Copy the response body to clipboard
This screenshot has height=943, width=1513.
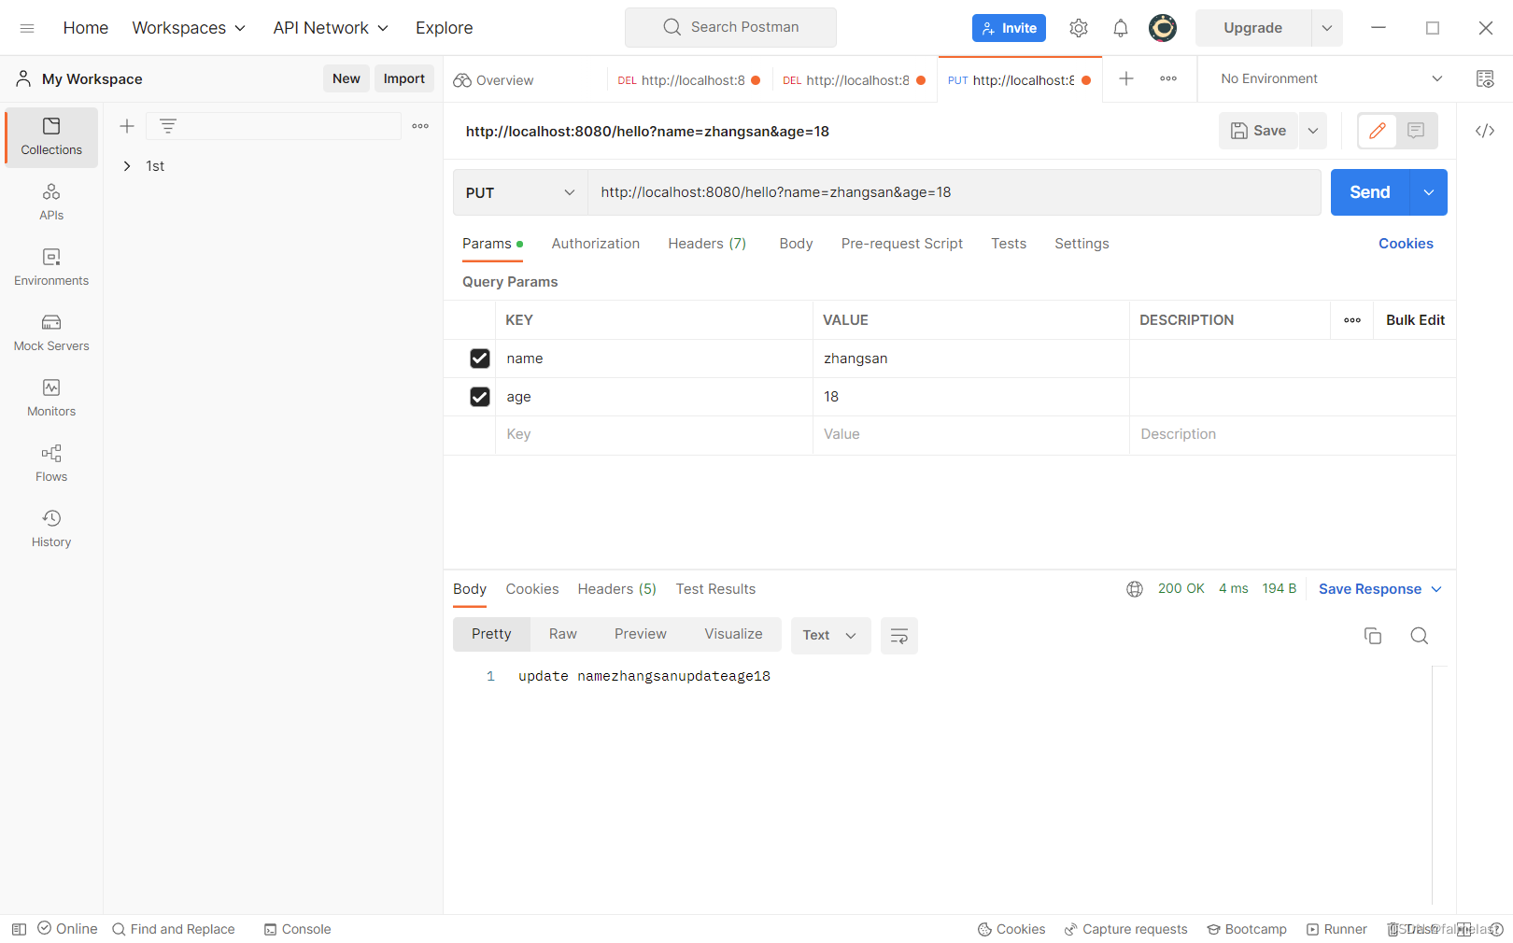click(1373, 636)
